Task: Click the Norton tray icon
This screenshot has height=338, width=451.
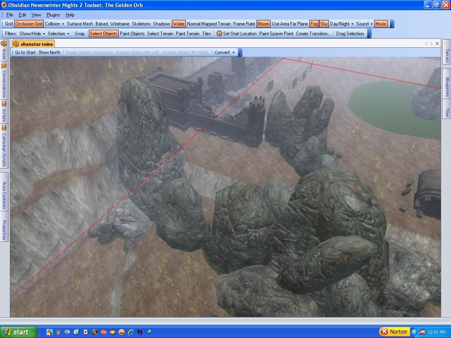Action: click(x=394, y=332)
